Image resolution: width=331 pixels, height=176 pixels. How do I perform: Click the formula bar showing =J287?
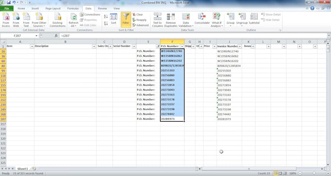193,36
